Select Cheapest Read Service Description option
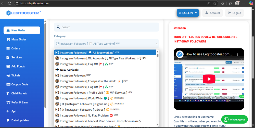The width and height of the screenshot is (255, 128). point(105,121)
